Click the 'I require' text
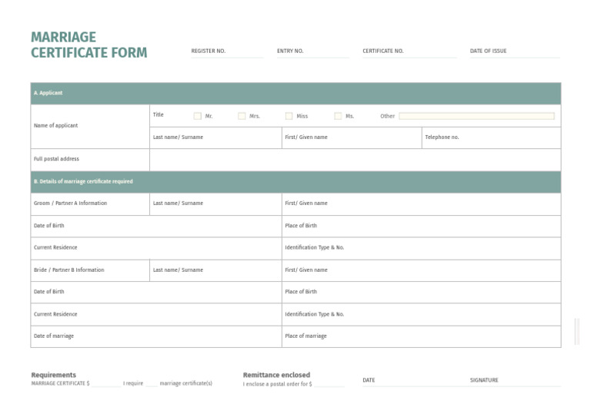591x417 pixels. pos(133,383)
